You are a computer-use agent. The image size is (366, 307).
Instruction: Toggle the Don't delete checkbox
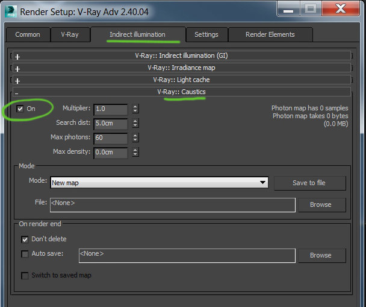pos(25,239)
